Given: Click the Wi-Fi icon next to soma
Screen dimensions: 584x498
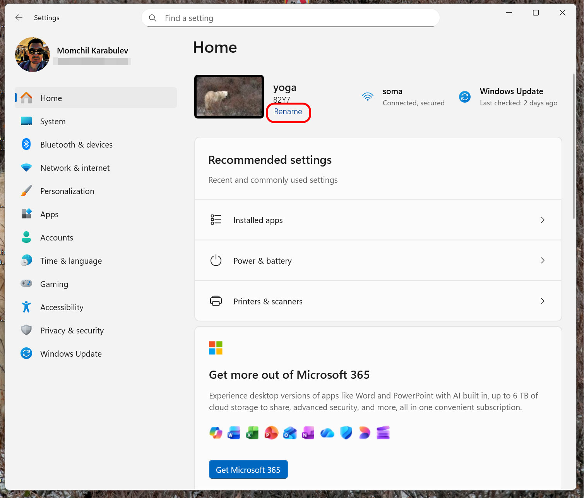Looking at the screenshot, I should pos(367,96).
